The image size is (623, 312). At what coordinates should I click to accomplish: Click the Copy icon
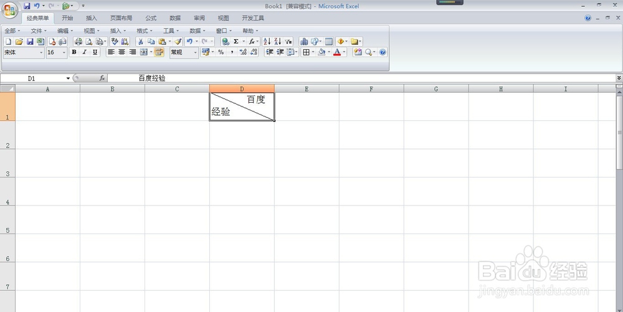tap(151, 41)
